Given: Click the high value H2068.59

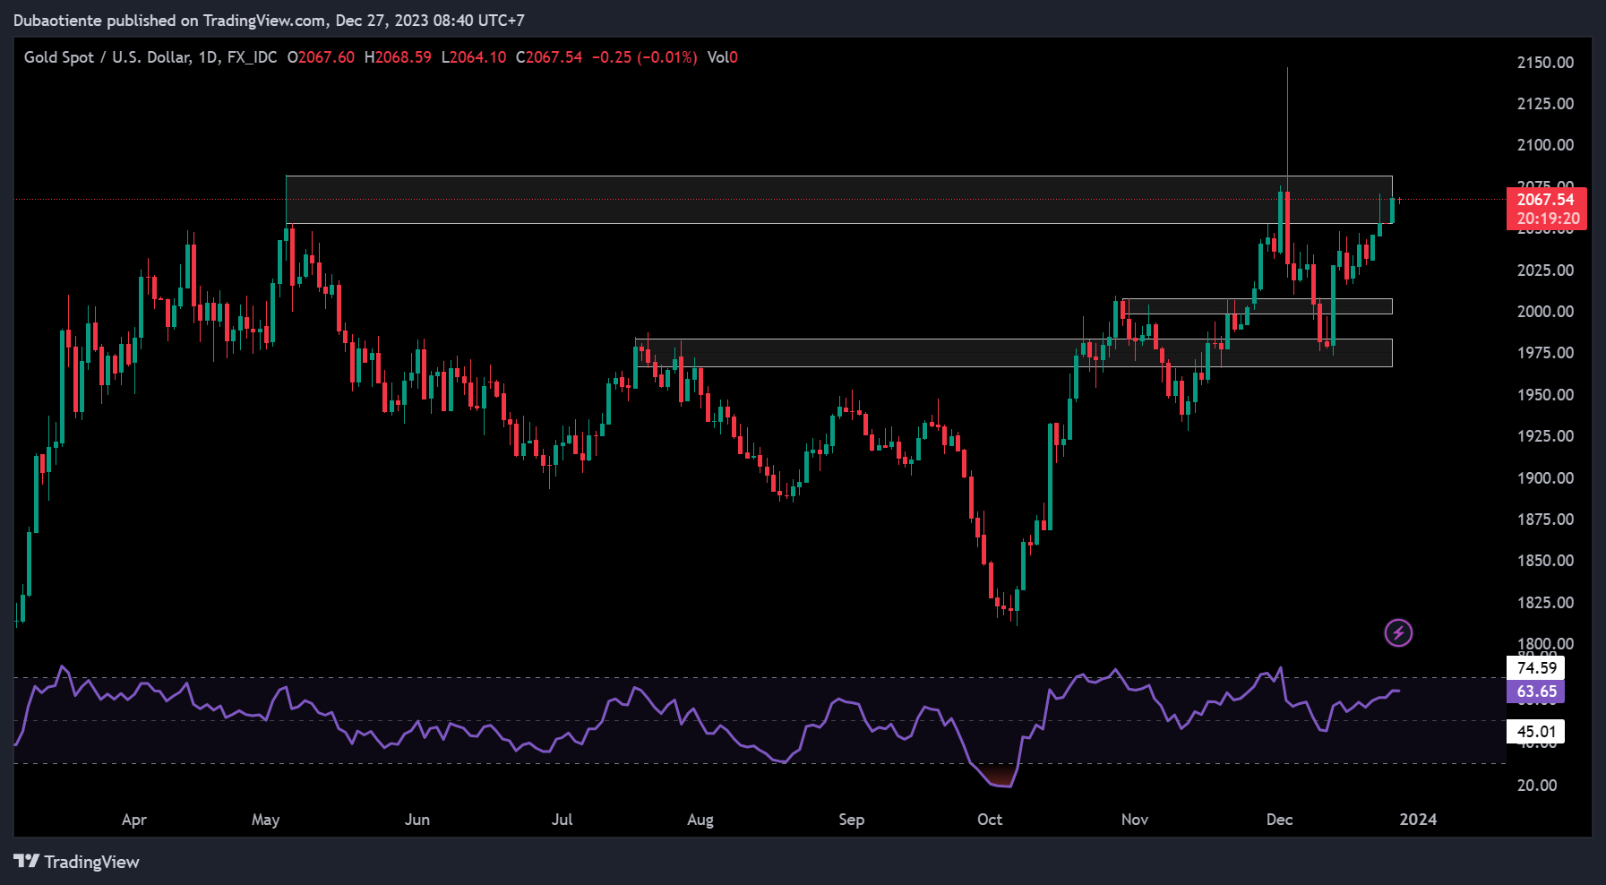Looking at the screenshot, I should click(398, 57).
